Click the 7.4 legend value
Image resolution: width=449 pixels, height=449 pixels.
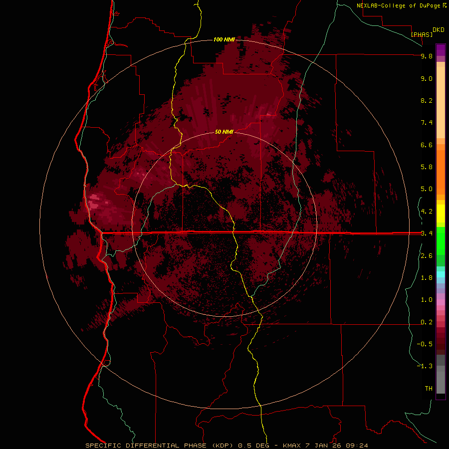click(x=427, y=123)
